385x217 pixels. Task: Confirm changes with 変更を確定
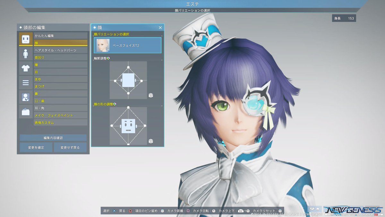36,147
